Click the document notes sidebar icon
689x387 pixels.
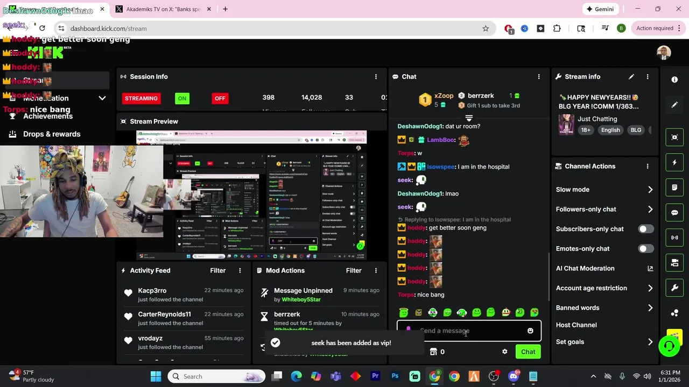point(674,188)
